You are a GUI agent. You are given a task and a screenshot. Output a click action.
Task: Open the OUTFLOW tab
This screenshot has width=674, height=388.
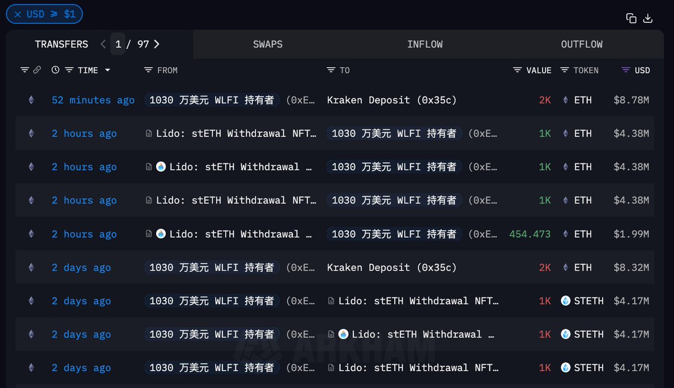click(581, 44)
